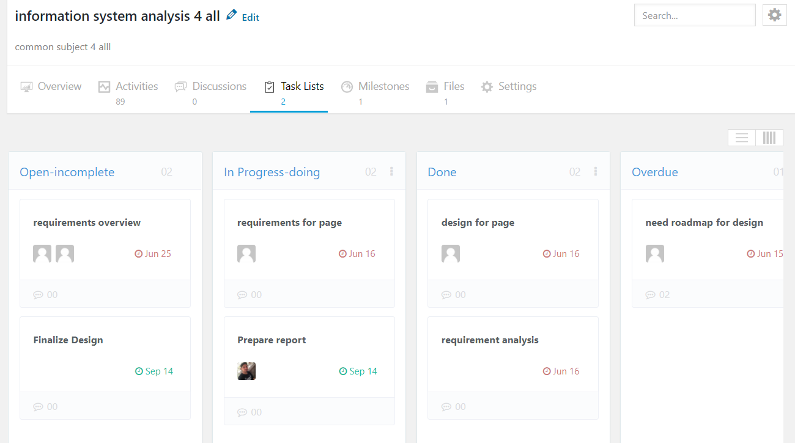Click comment icon on need roadmap card
Viewport: 795px width, 443px height.
(x=651, y=295)
